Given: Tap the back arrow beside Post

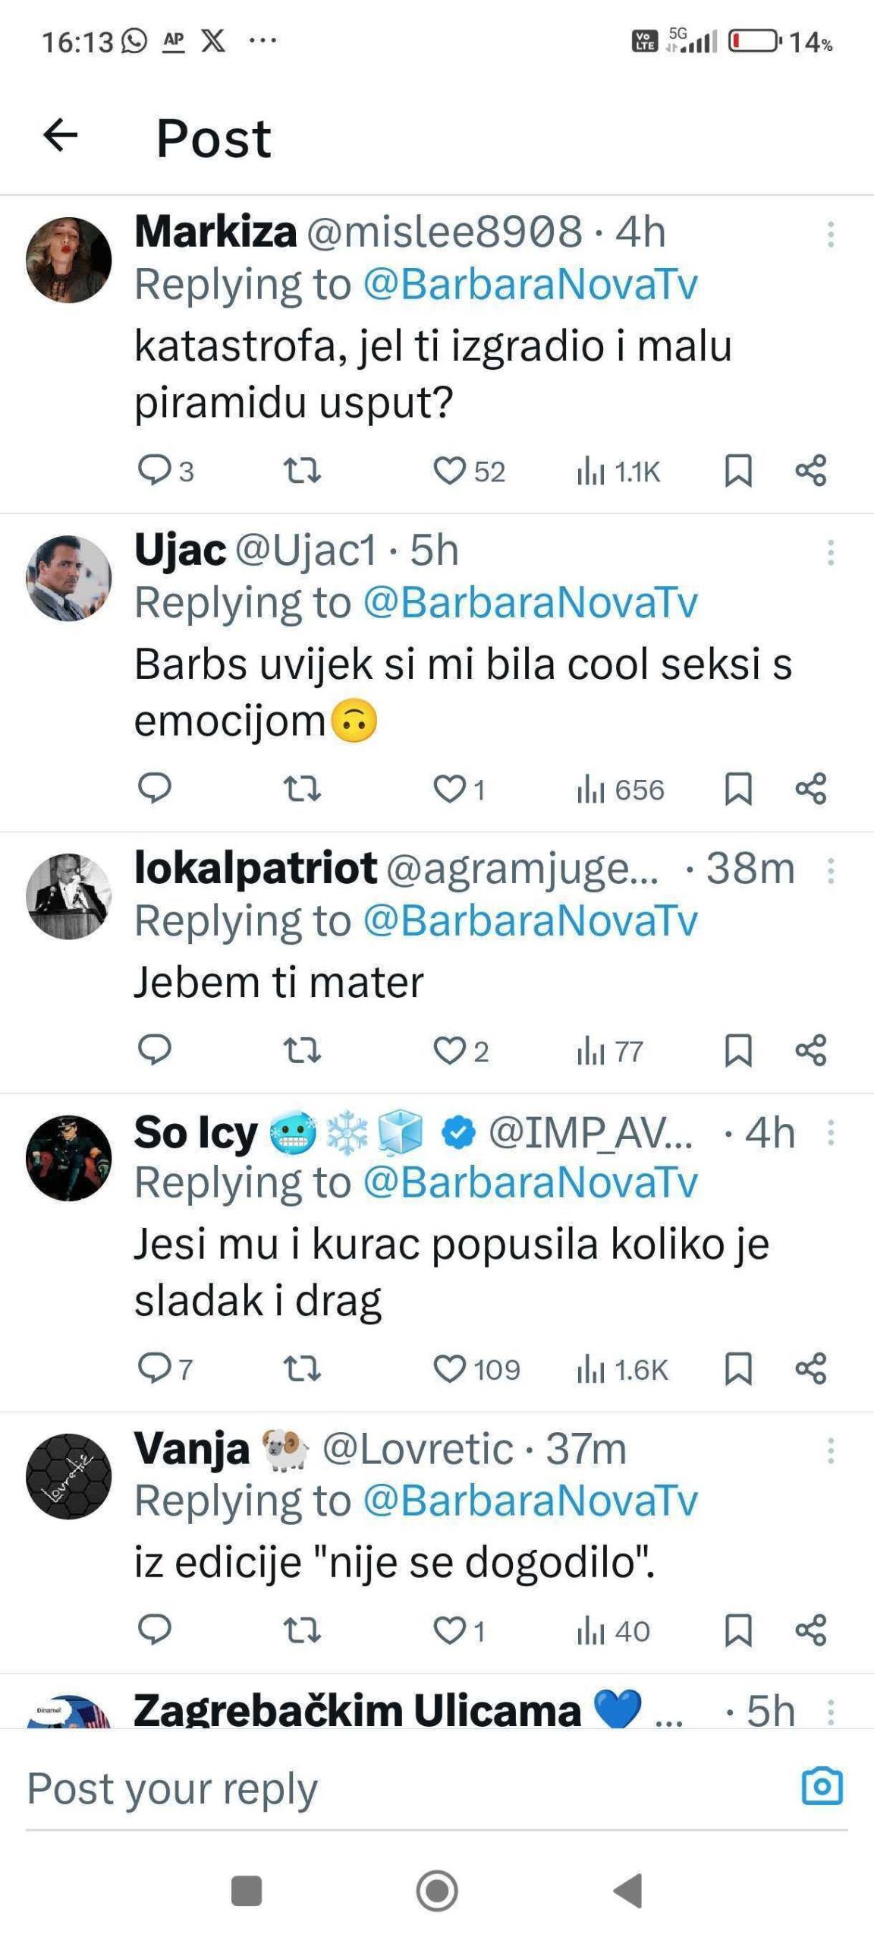Looking at the screenshot, I should tap(61, 137).
